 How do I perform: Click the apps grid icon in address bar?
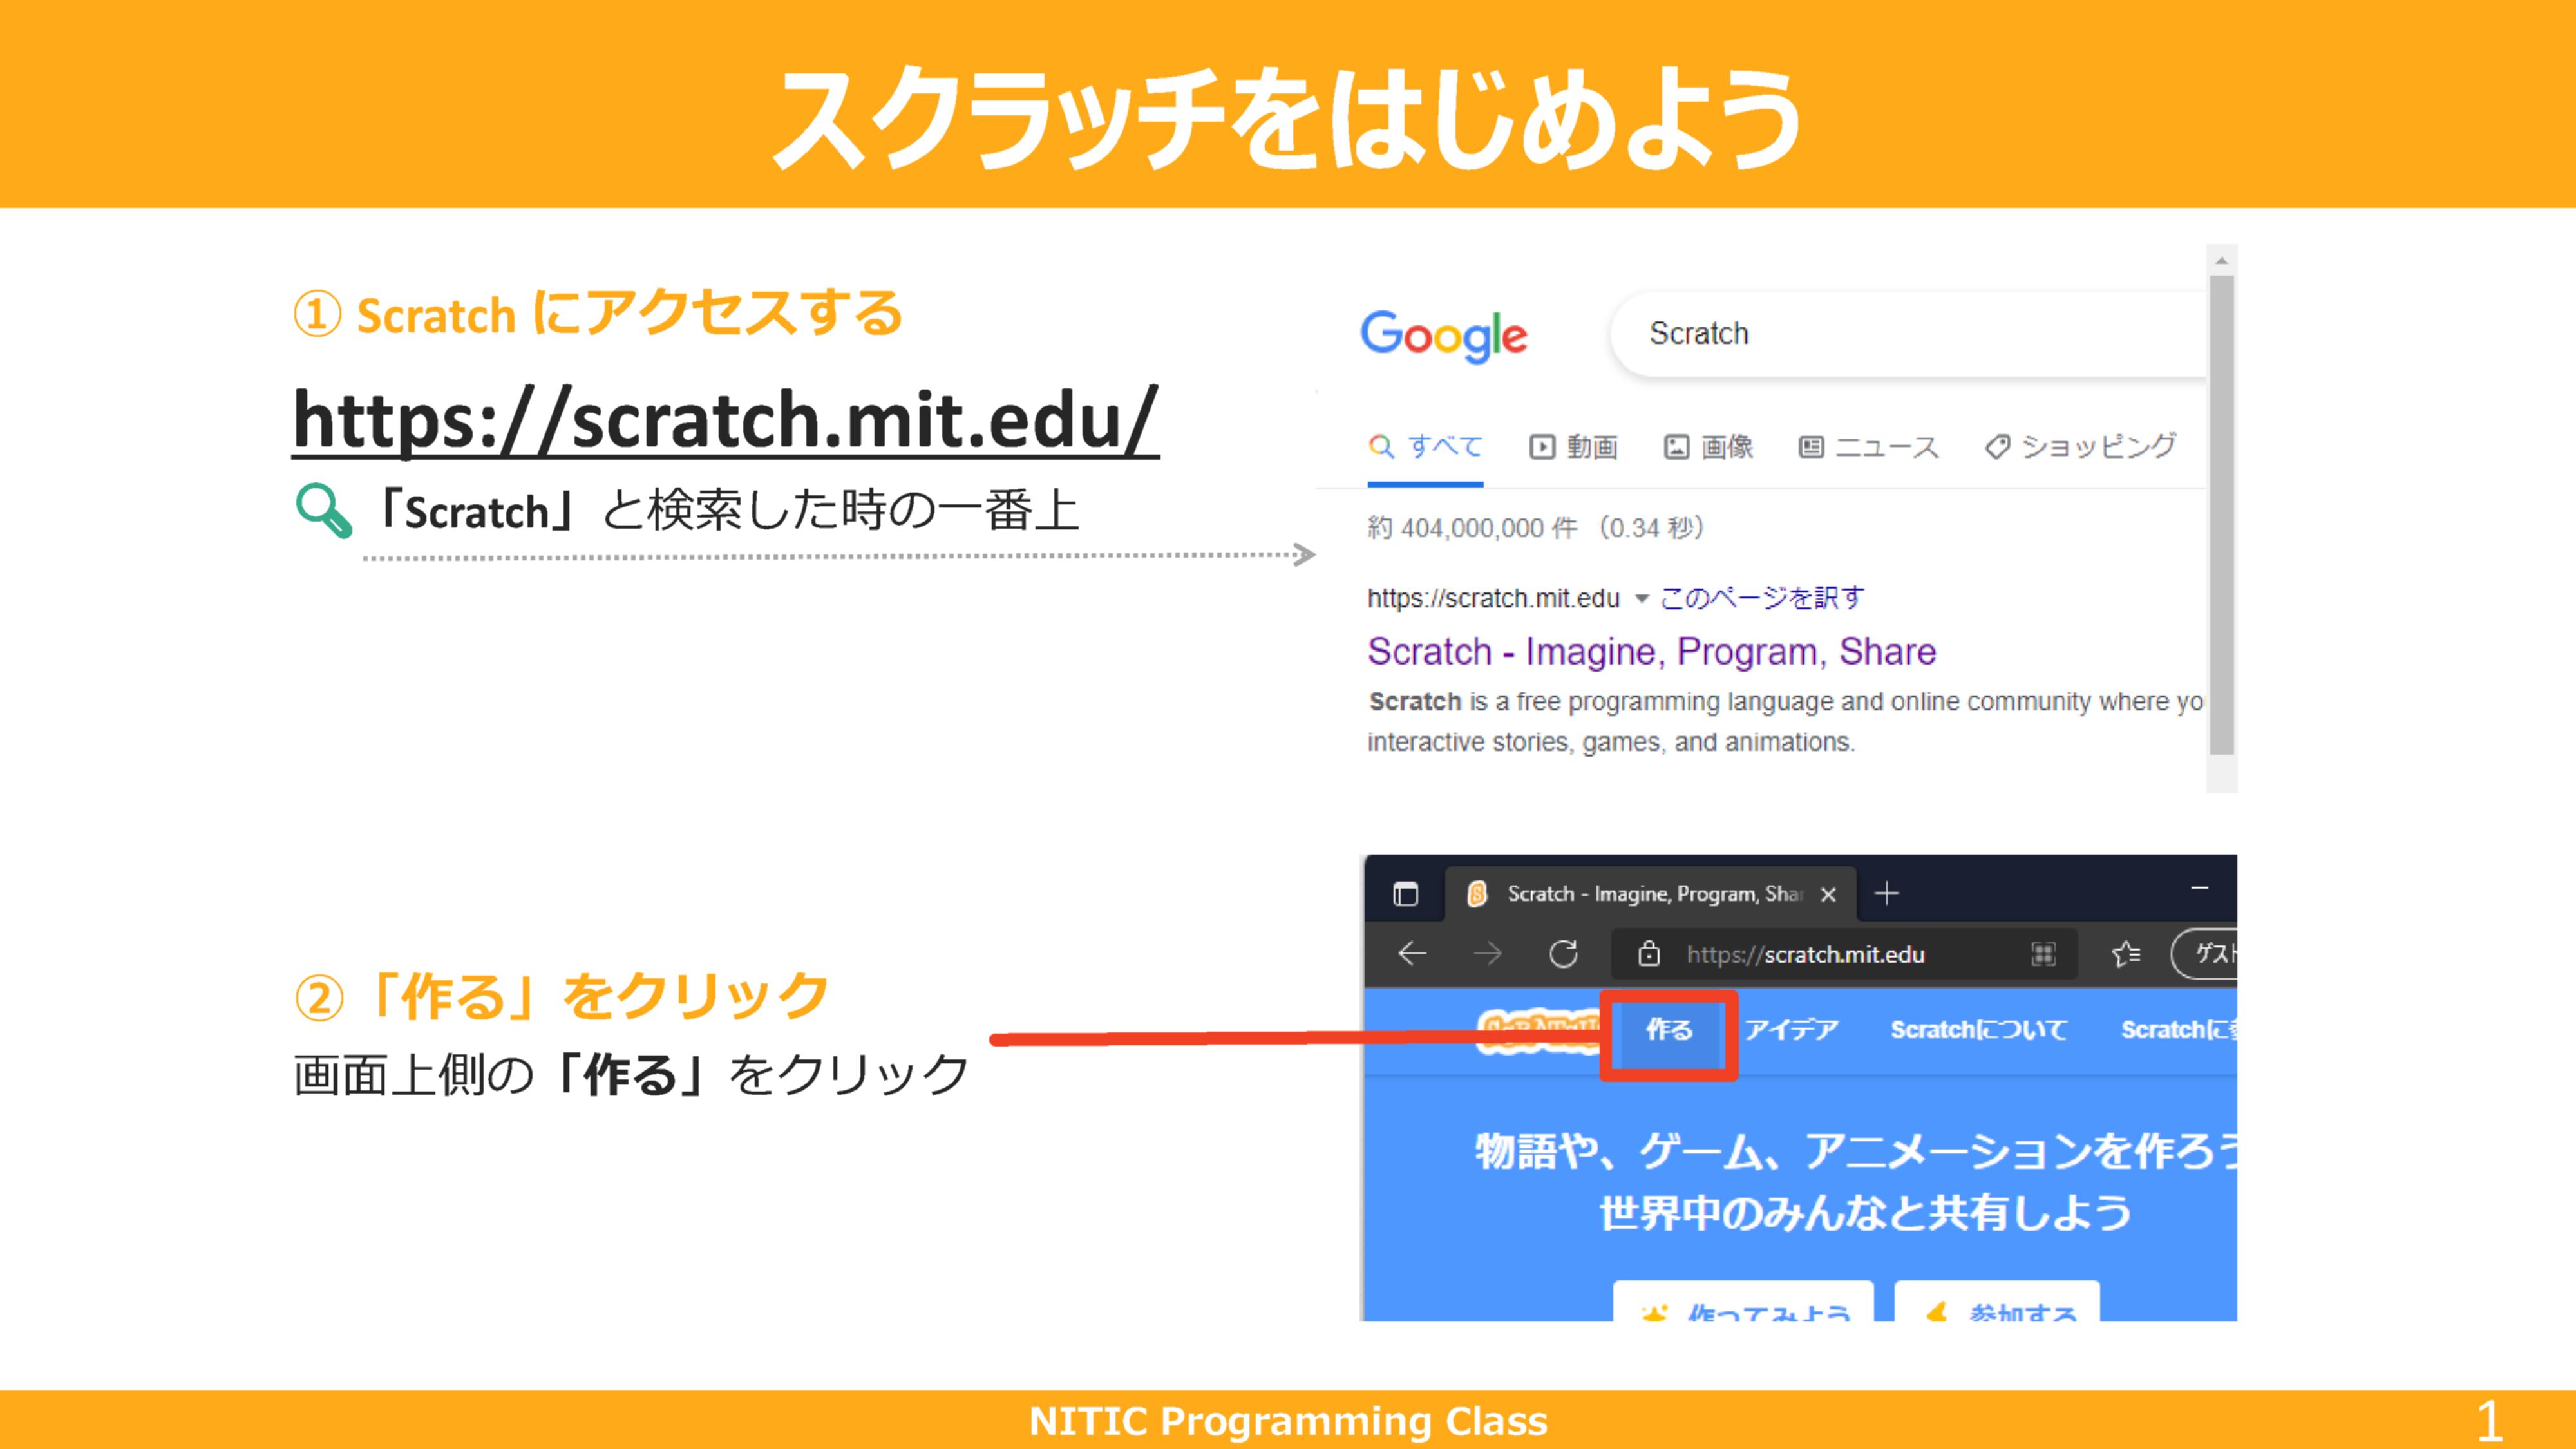pyautogui.click(x=2043, y=954)
